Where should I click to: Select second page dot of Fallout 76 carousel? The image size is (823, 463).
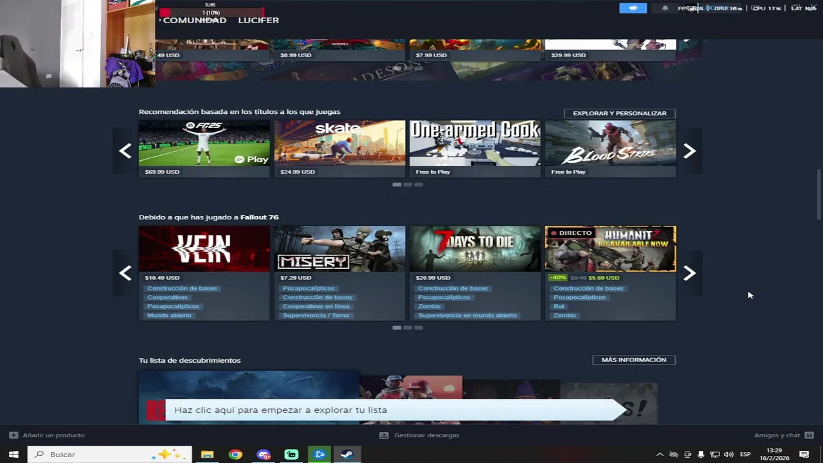pos(408,328)
